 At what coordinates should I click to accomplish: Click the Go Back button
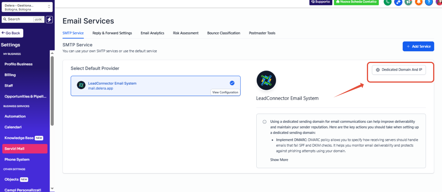pyautogui.click(x=11, y=33)
